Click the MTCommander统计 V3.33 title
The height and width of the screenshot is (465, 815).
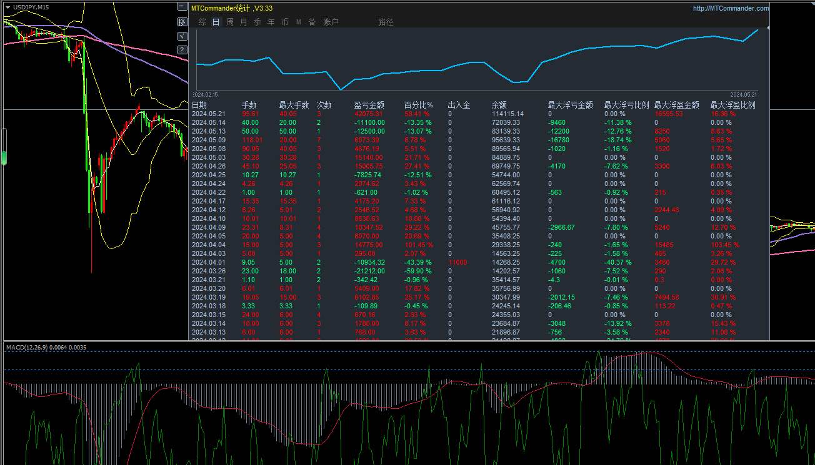click(231, 8)
